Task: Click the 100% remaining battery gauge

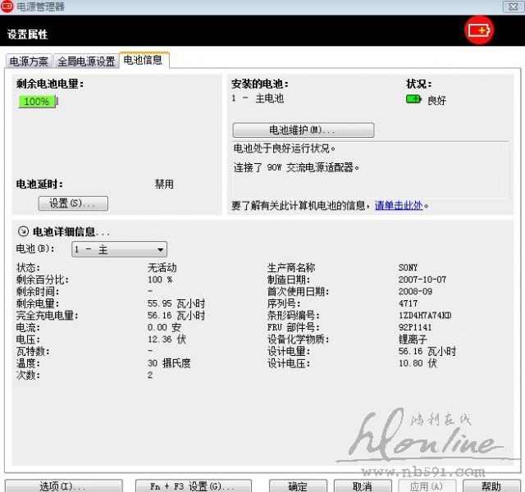Action: tap(38, 102)
